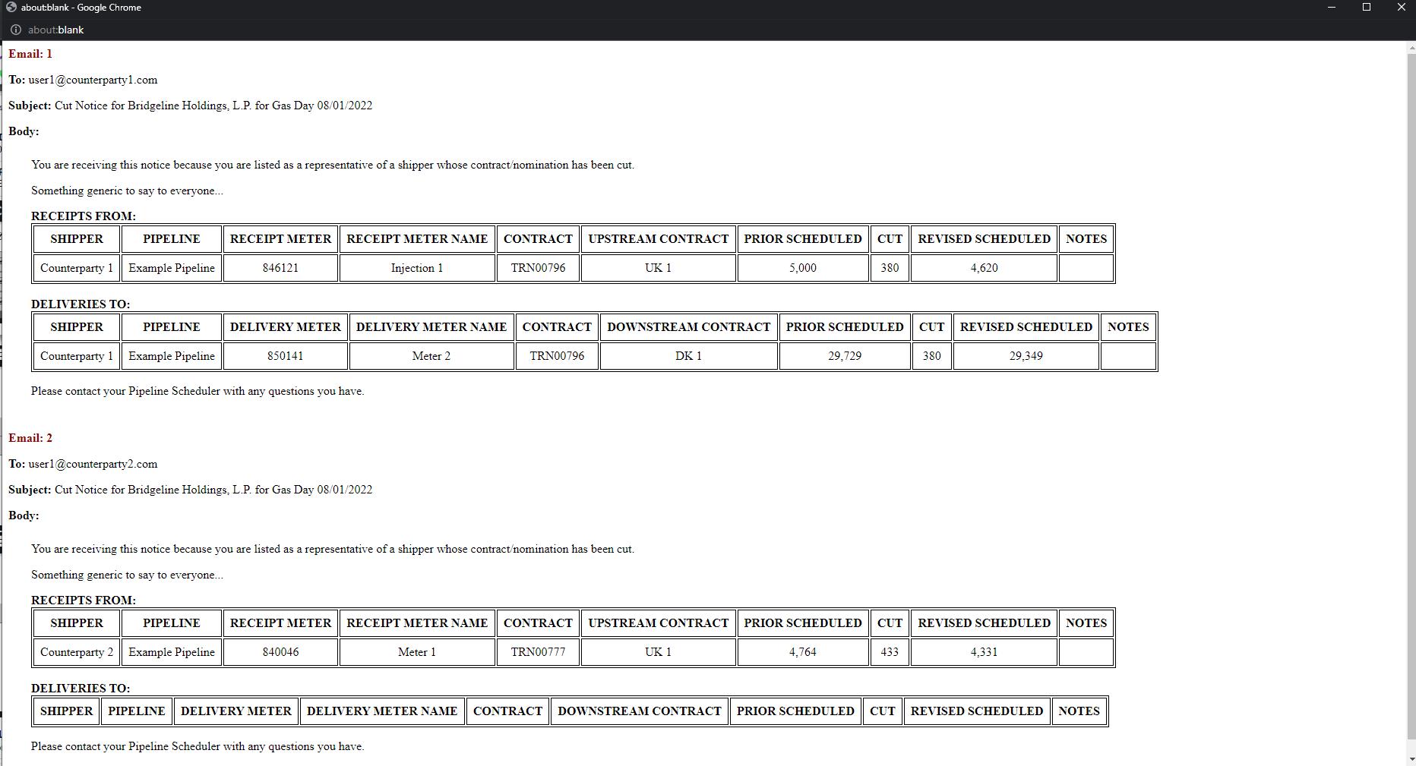Select the Injection 1 meter name cell

[x=416, y=268]
